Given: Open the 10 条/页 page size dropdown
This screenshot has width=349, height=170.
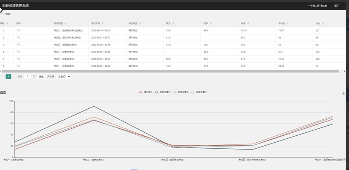Looking at the screenshot, I should coord(63,77).
